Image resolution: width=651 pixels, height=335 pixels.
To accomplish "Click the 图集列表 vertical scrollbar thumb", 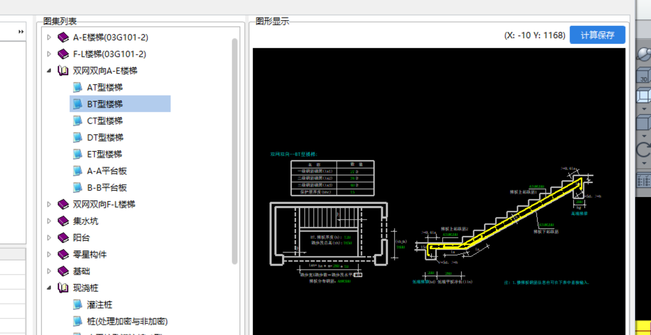I will click(x=234, y=151).
